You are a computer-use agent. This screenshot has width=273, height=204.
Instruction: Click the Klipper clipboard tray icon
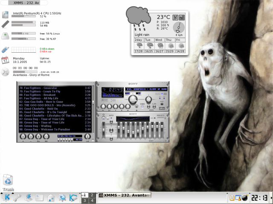click(232, 198)
